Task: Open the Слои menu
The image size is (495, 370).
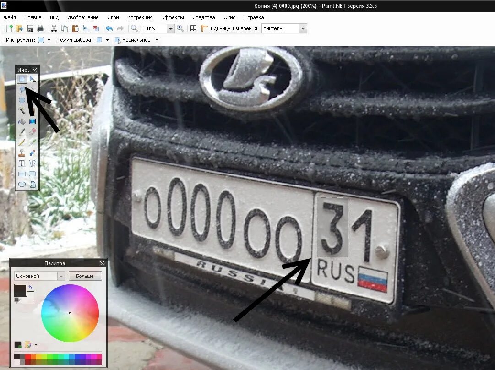Action: coord(113,17)
